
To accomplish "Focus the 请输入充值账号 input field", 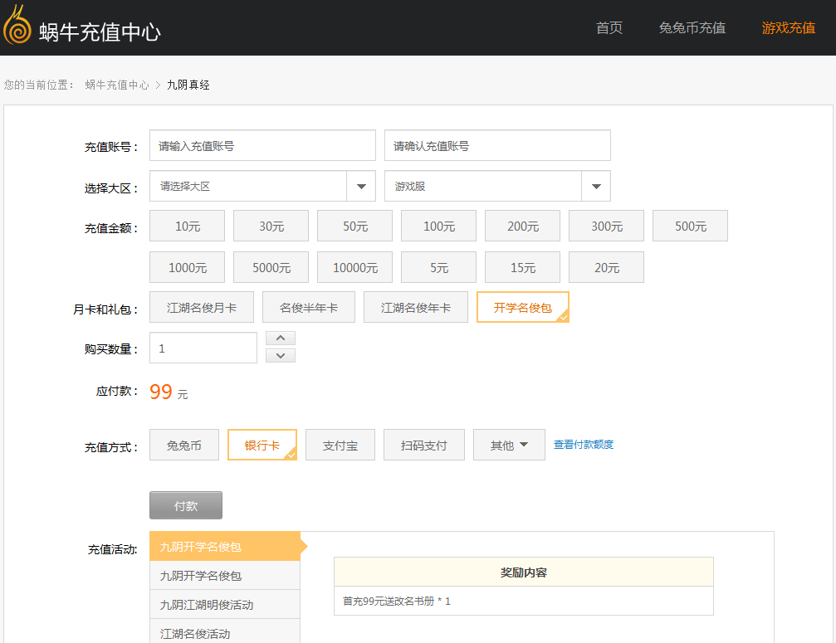I will tap(262, 146).
